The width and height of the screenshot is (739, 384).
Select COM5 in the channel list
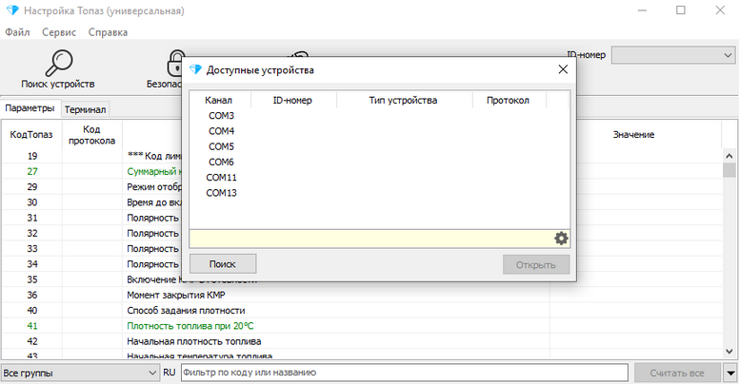point(222,146)
